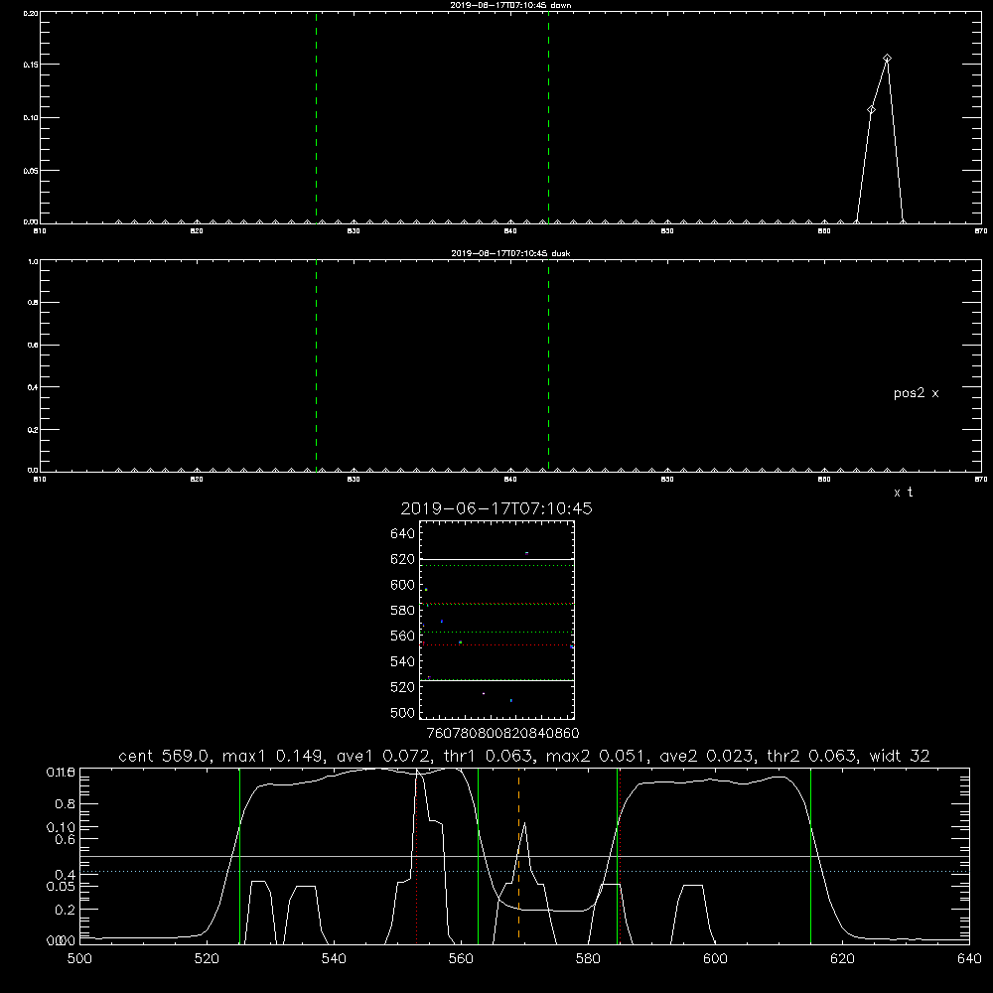Click the y-axis label 640 of scatter plot
Screen dimensions: 993x993
coord(402,534)
